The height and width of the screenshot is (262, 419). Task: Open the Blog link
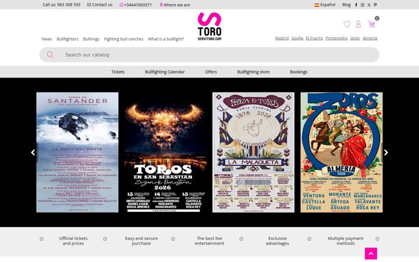[346, 5]
